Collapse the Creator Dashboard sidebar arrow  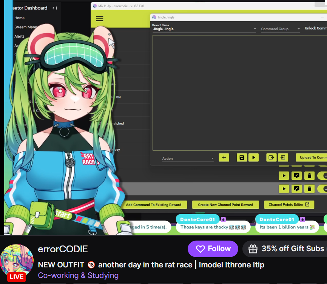tap(55, 8)
